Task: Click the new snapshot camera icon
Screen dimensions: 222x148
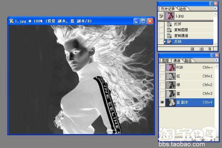Action: point(201,49)
